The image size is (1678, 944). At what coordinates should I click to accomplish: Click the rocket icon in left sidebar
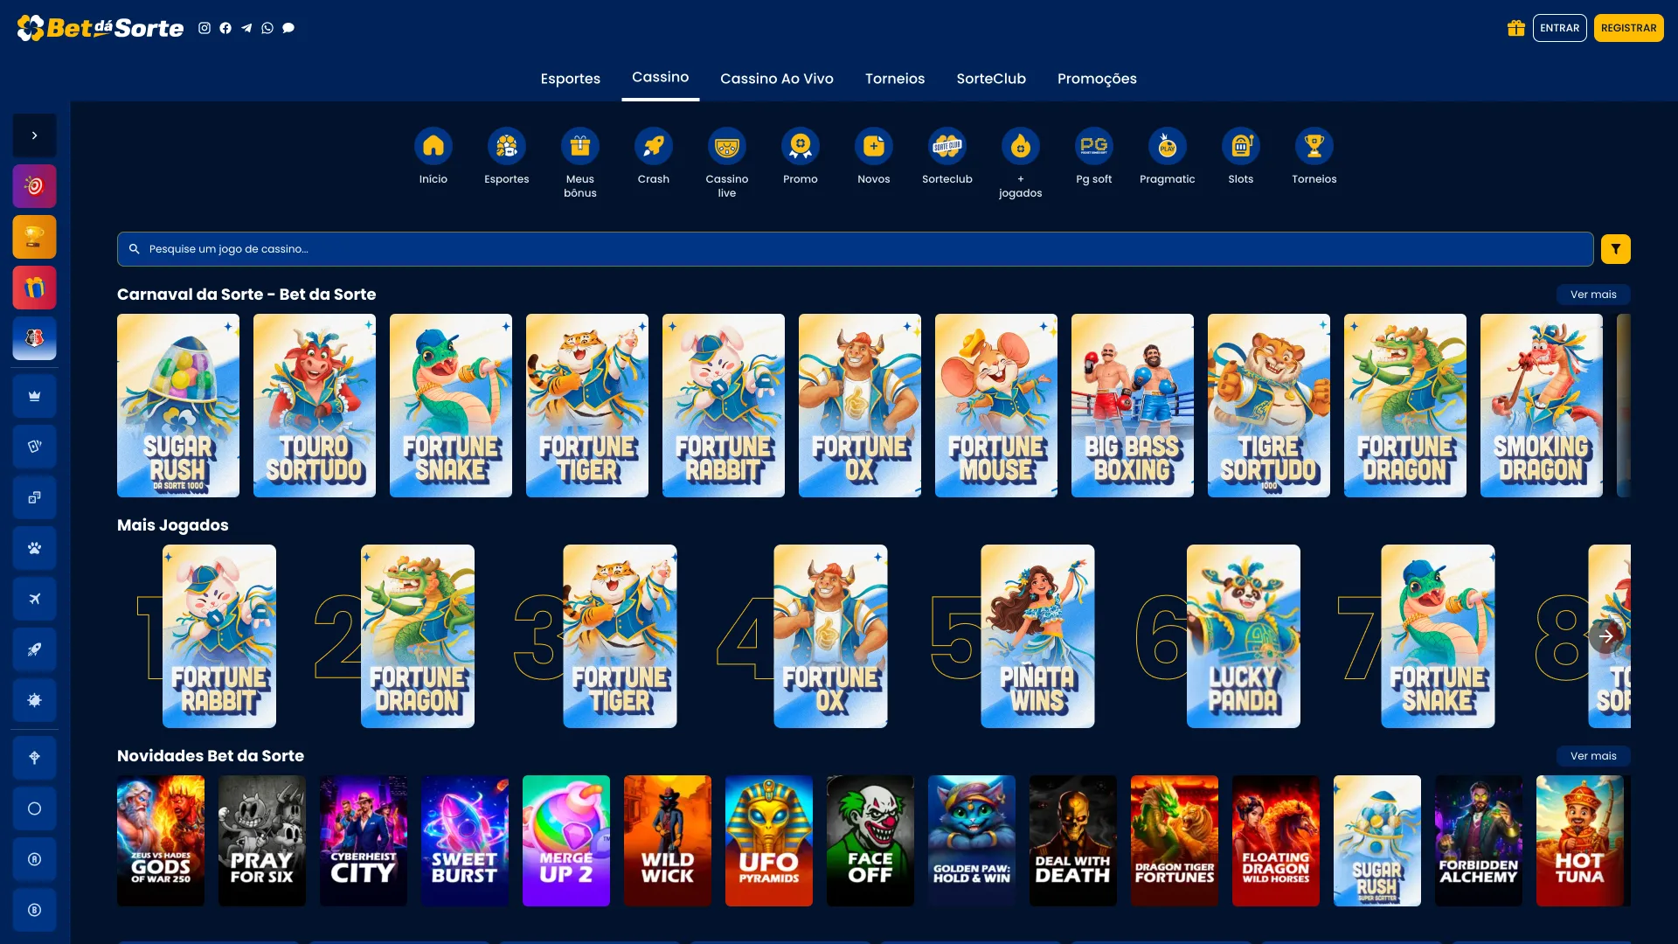(x=34, y=649)
